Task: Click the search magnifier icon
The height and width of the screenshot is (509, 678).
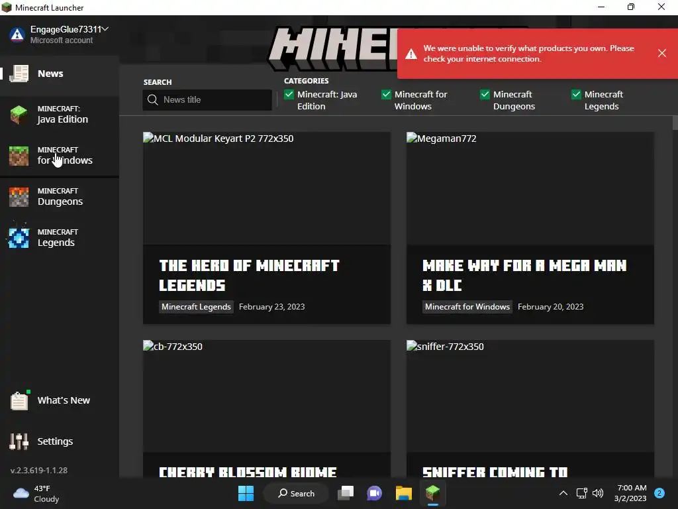Action: tap(153, 100)
